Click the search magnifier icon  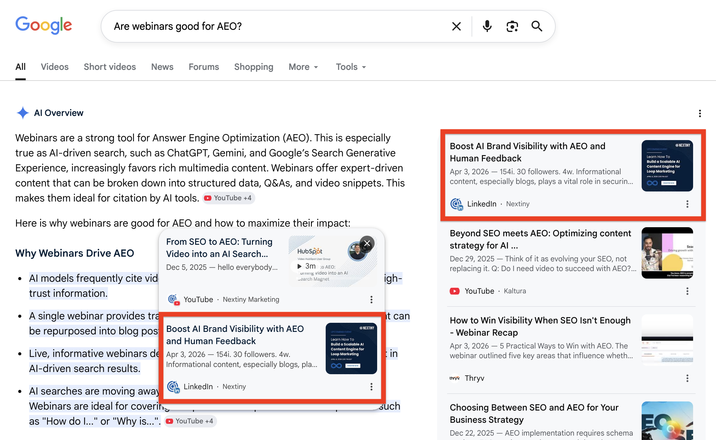[x=537, y=26]
